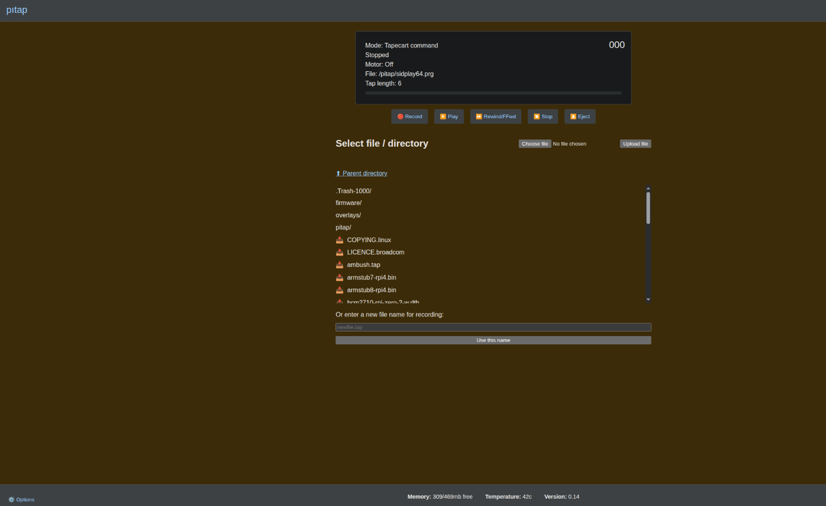The image size is (826, 506).
Task: Open the overlays/ directory
Action: pyautogui.click(x=348, y=215)
